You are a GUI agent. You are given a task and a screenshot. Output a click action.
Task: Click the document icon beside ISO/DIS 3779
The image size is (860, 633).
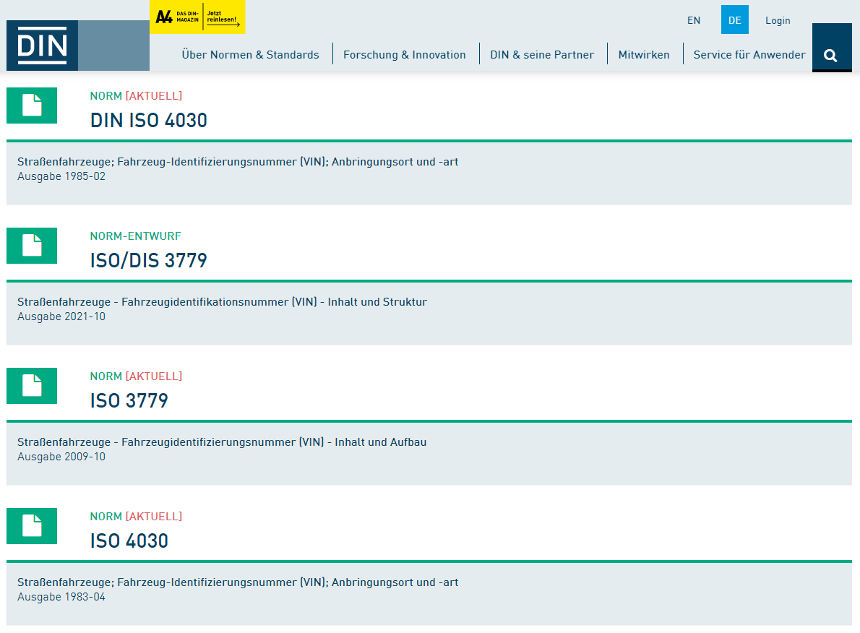[x=31, y=245]
